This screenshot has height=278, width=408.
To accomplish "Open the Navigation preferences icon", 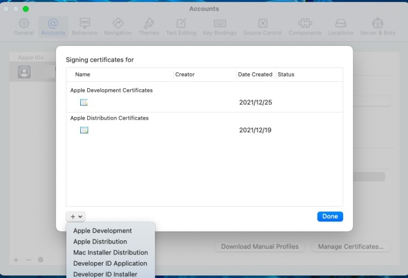I will [x=117, y=27].
